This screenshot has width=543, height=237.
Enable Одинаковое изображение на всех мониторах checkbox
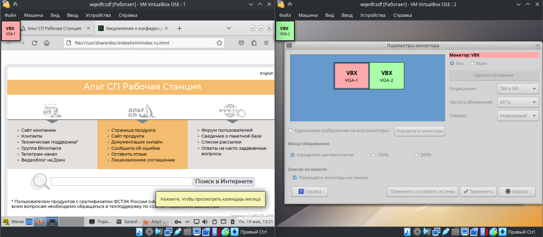tap(291, 130)
